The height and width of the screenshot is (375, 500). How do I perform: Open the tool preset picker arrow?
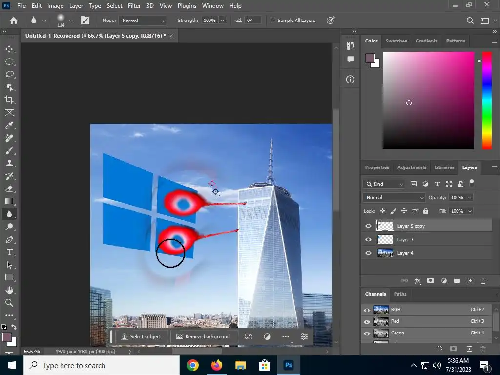coord(44,21)
